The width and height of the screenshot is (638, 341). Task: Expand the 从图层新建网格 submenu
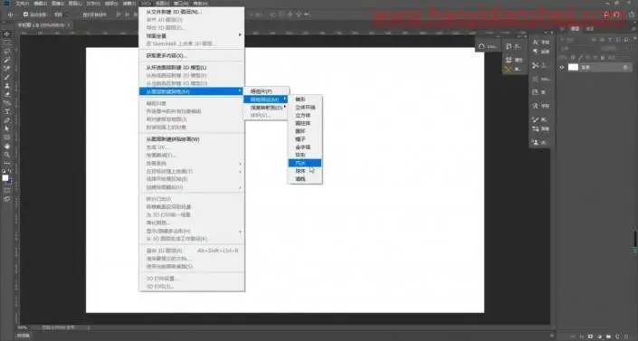tap(191, 91)
